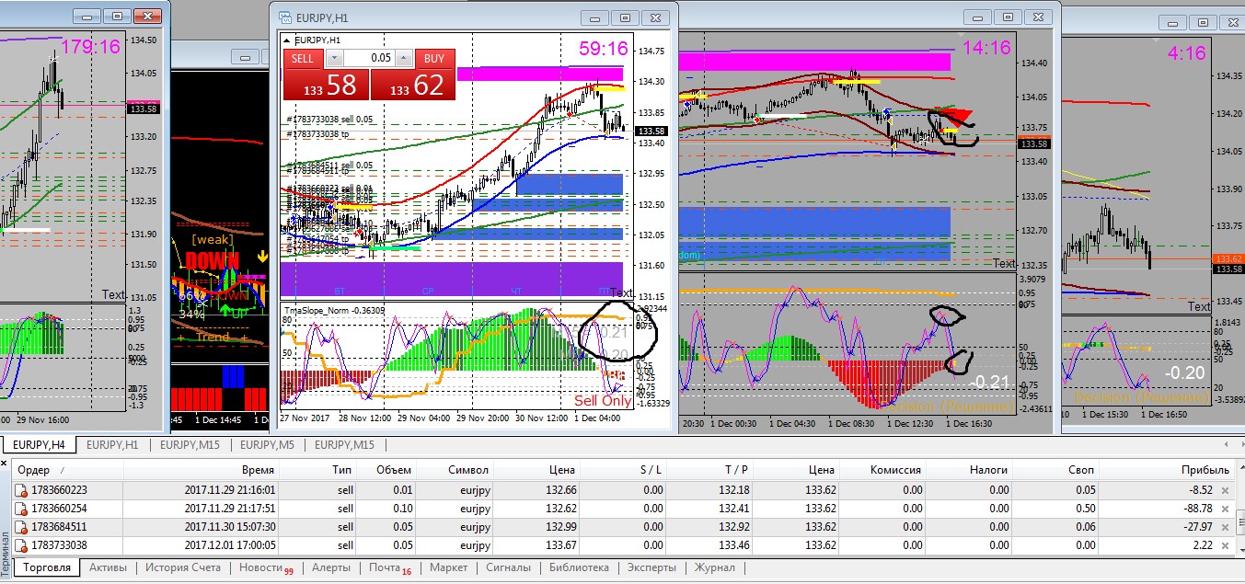Collapse the one-click trading panel triangle
The image size is (1245, 584).
point(286,40)
